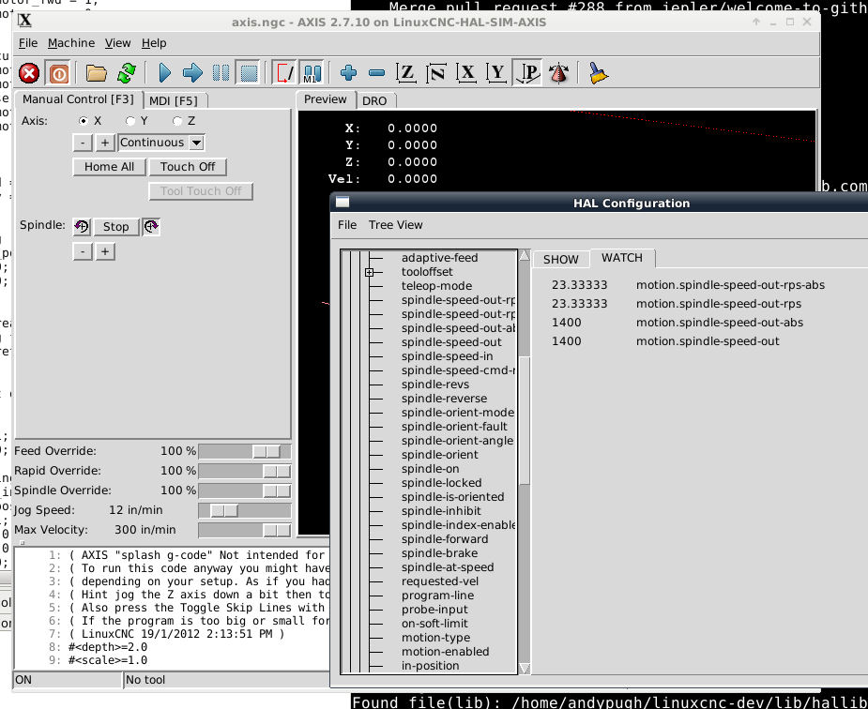Click the Home All button
The width and height of the screenshot is (868, 709).
(109, 167)
